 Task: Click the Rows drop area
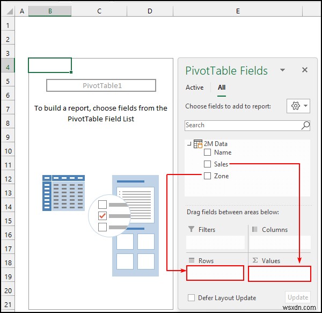(x=215, y=273)
